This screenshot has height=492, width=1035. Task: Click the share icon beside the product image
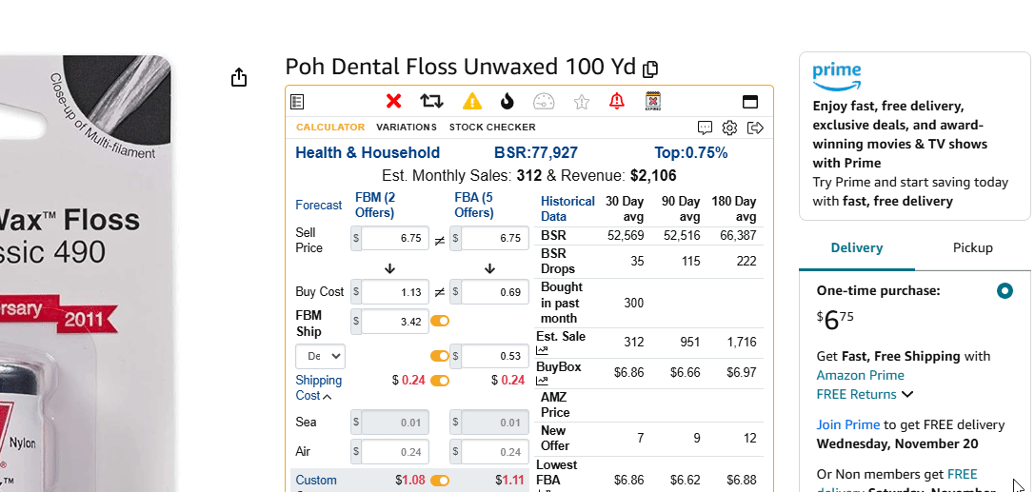pyautogui.click(x=239, y=77)
